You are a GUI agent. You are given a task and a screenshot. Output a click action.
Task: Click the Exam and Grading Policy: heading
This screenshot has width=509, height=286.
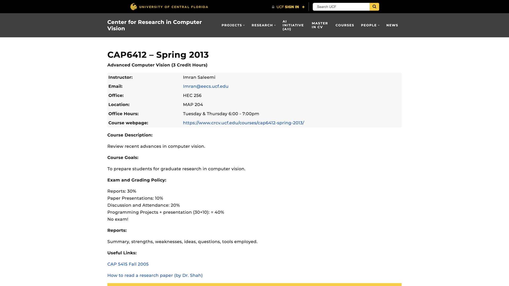137,180
